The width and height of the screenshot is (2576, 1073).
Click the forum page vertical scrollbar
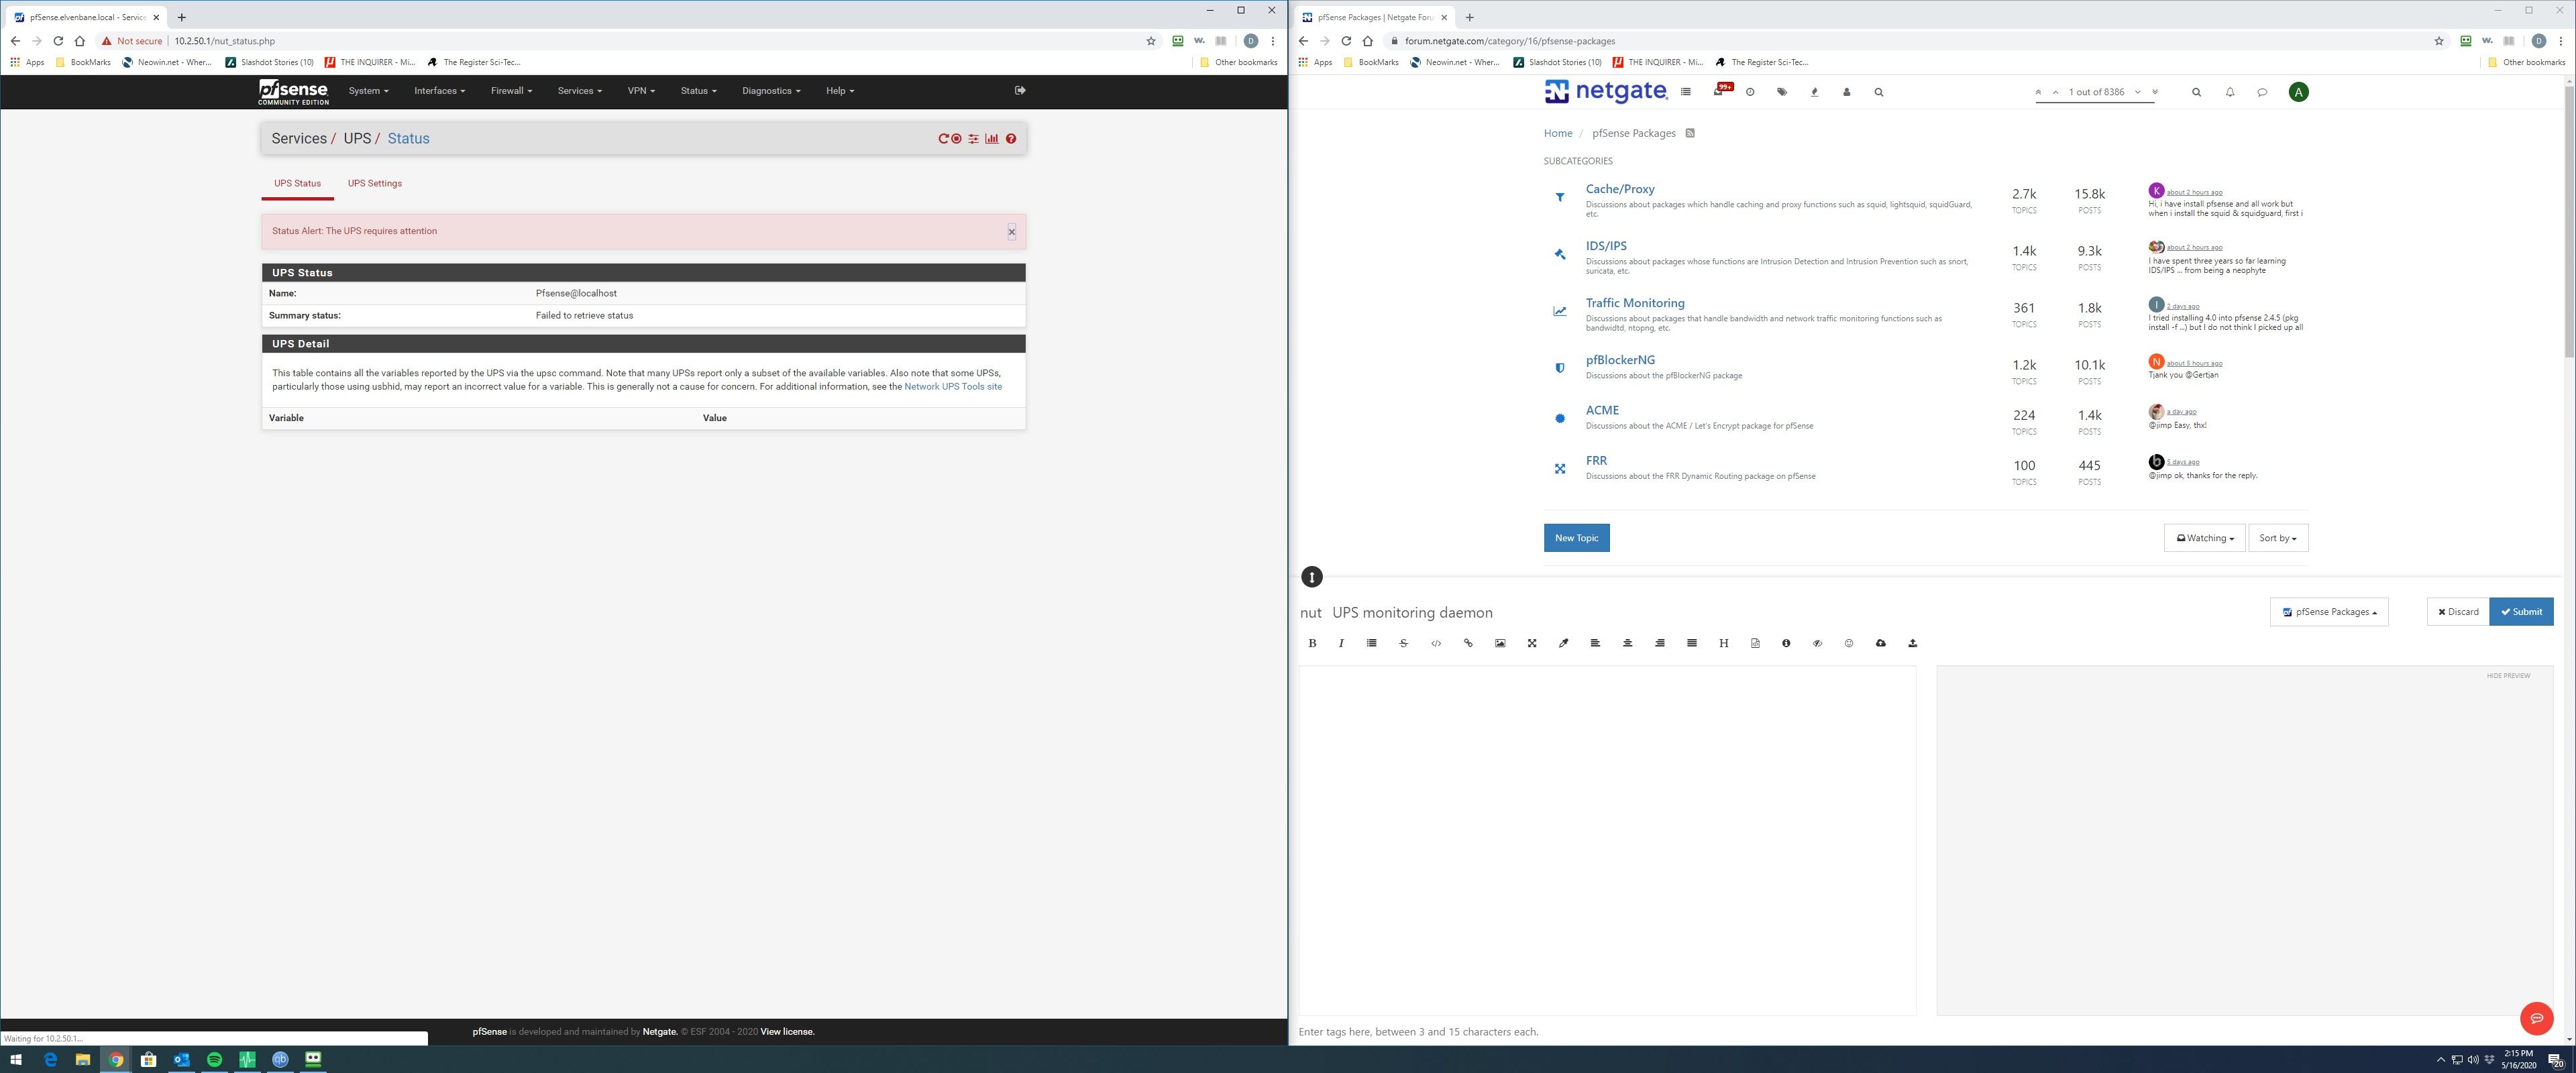click(x=2569, y=220)
